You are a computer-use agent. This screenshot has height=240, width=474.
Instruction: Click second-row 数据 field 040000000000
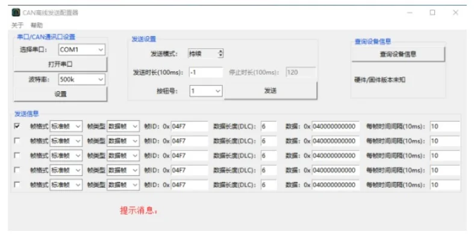335,141
